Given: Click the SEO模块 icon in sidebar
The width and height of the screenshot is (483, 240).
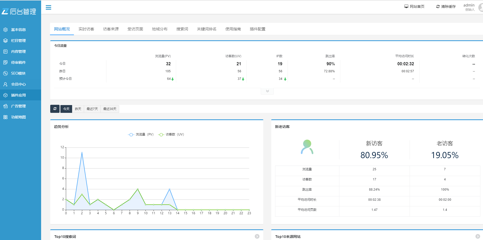Looking at the screenshot, I should point(5,73).
